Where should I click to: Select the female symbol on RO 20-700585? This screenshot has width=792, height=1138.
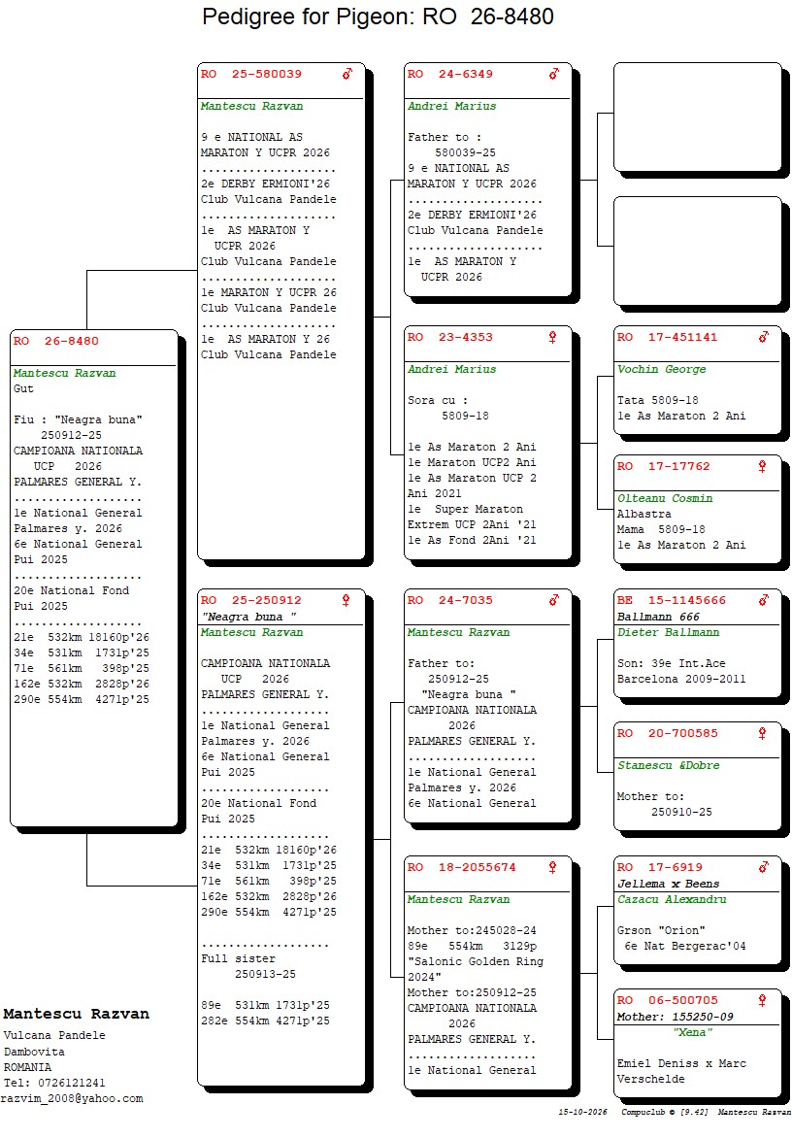[x=762, y=733]
